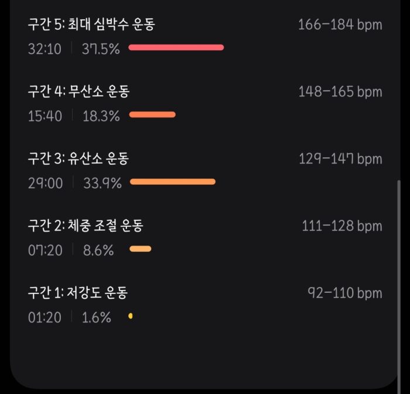Click the 37.5% percentage value
Viewport: 410px width, 394px height.
[101, 49]
